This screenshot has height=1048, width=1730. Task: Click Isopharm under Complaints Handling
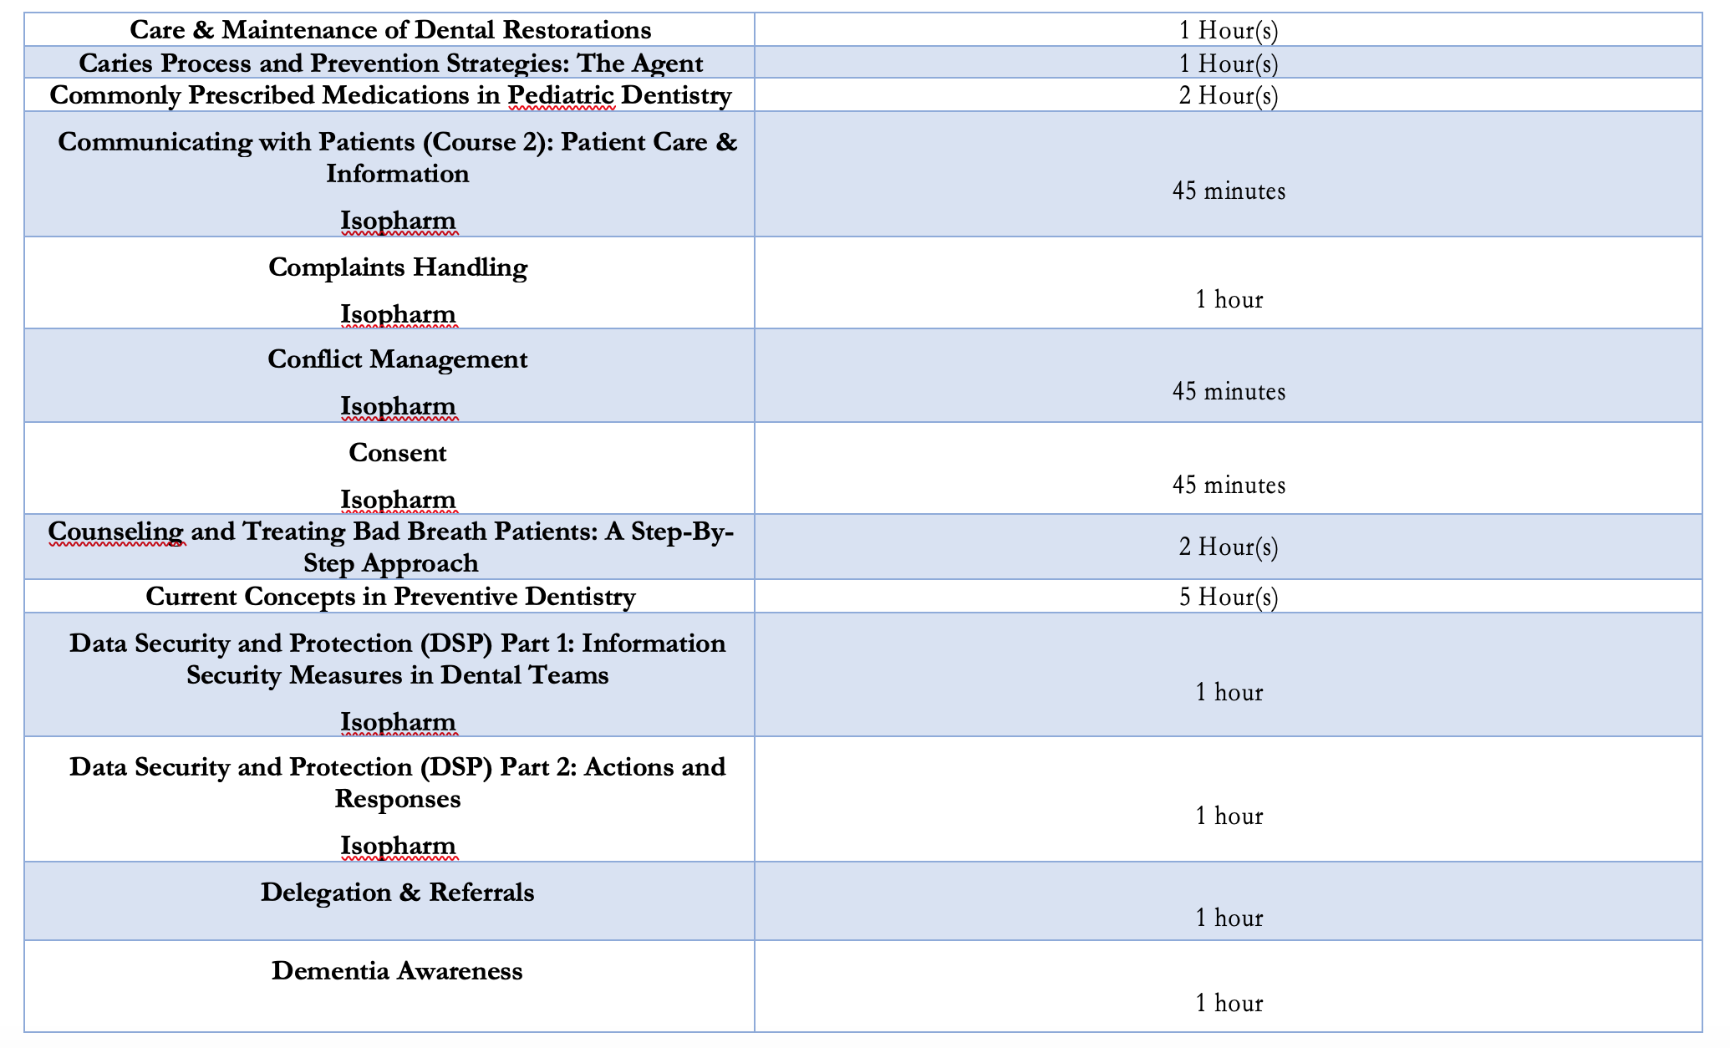pyautogui.click(x=399, y=315)
